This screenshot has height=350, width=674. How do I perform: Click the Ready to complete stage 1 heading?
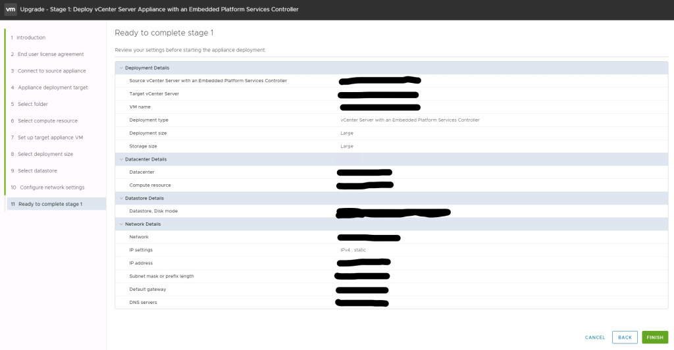[164, 33]
